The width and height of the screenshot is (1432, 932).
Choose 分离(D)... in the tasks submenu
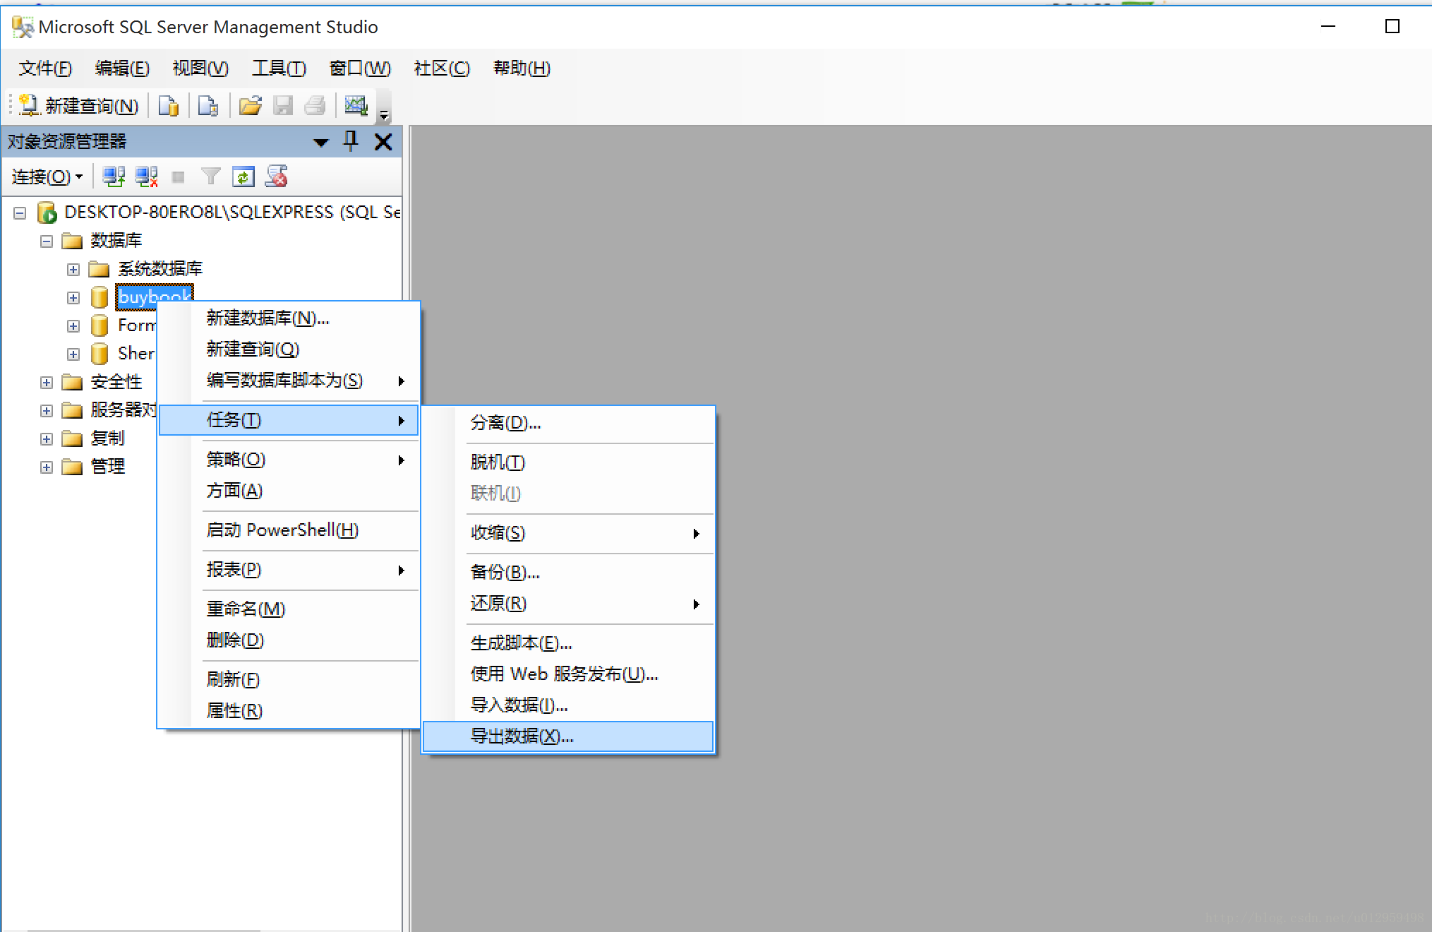568,423
